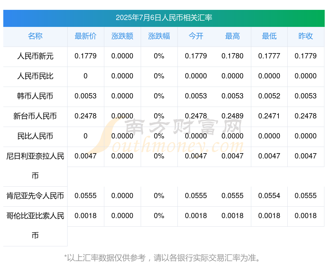The height and width of the screenshot is (268, 328).
Task: Click 昨收 0.0000 in 民比人民币 row
Action: [306, 136]
